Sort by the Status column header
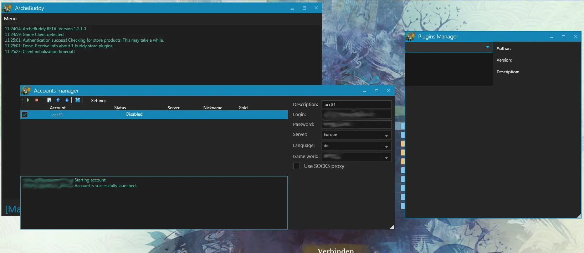The image size is (584, 253). pyautogui.click(x=120, y=108)
